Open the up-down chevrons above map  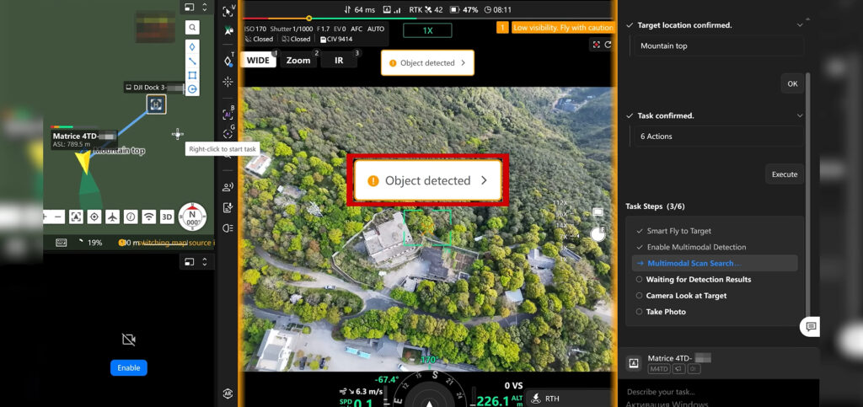204,8
